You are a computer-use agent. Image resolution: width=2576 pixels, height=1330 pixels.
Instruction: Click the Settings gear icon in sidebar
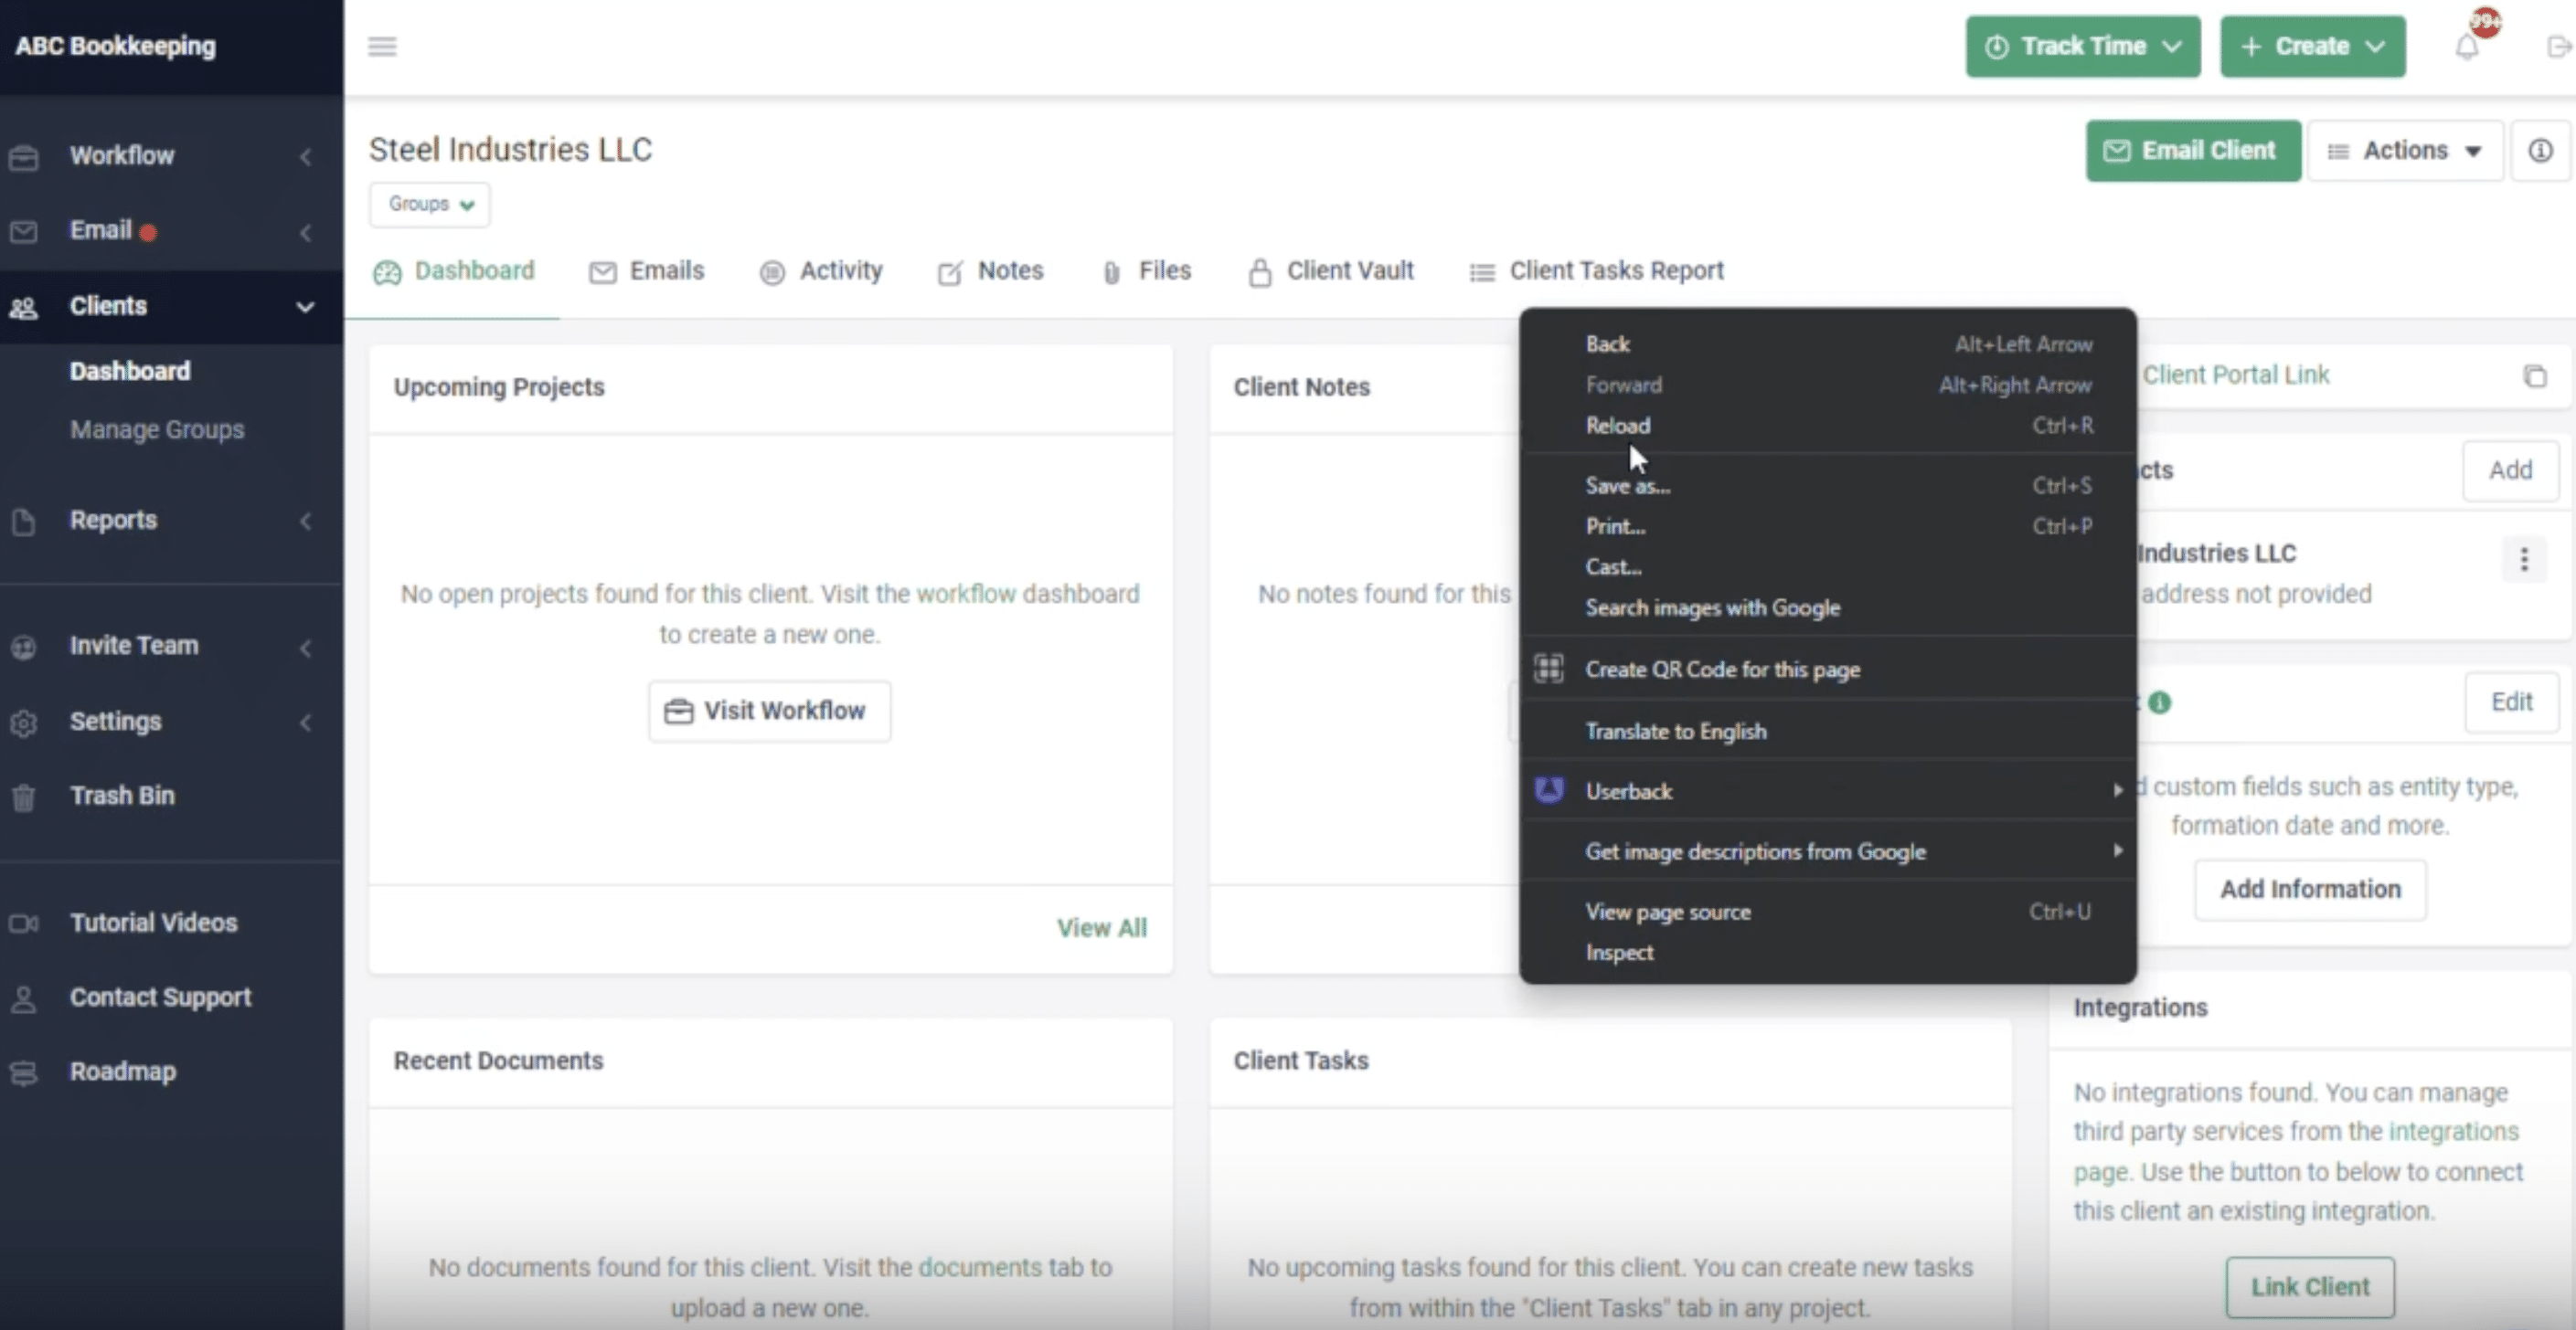click(24, 723)
